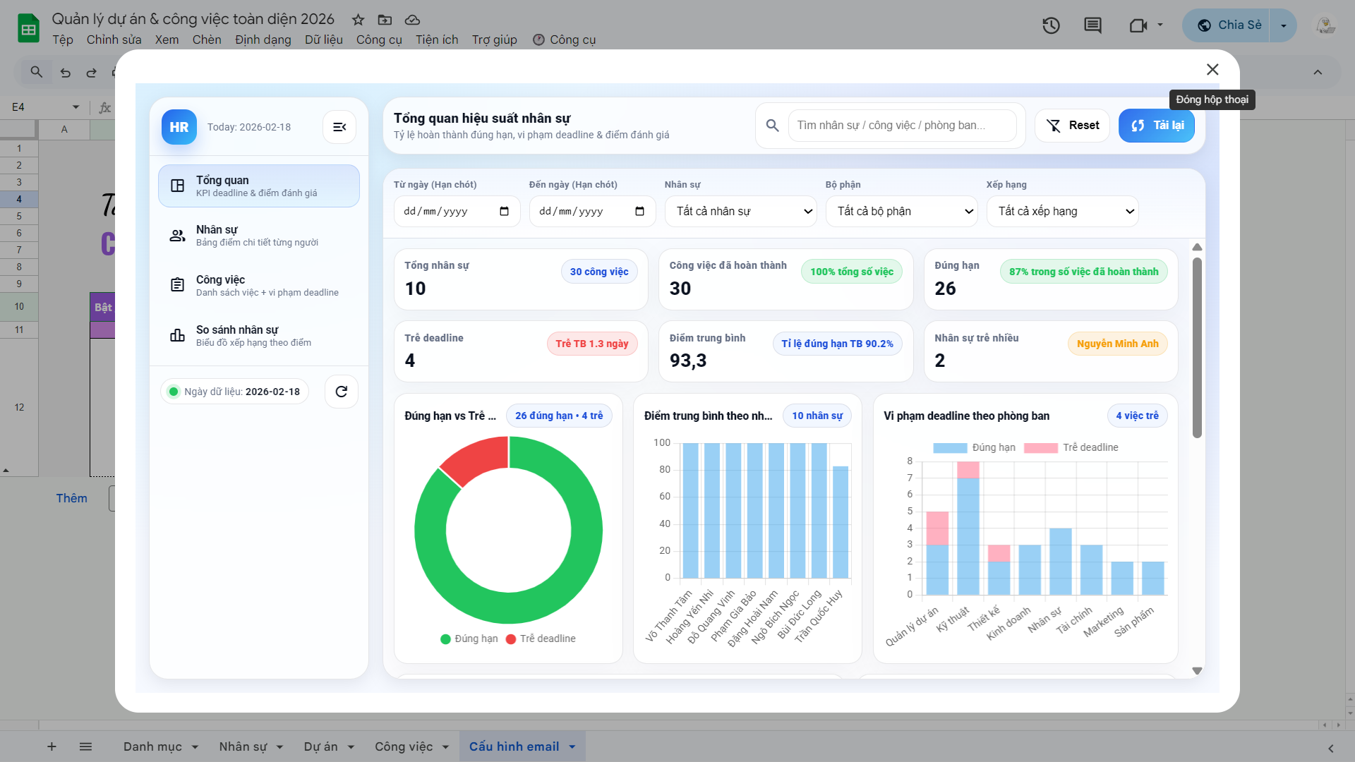Open calendar picker in Từ ngày field
Viewport: 1355px width, 762px height.
[x=504, y=212]
